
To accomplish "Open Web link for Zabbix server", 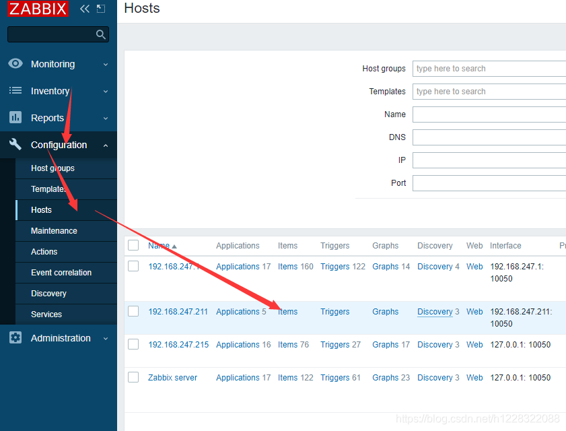I will 474,378.
